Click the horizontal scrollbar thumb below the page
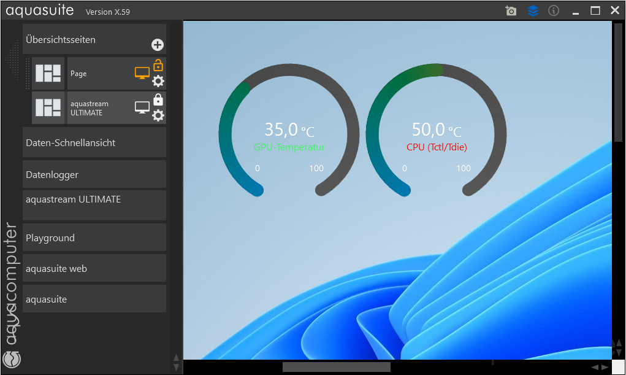Viewport: 626px width, 375px height. coord(336,367)
